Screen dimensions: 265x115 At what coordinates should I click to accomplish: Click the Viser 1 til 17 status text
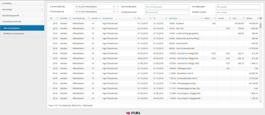tap(70, 105)
